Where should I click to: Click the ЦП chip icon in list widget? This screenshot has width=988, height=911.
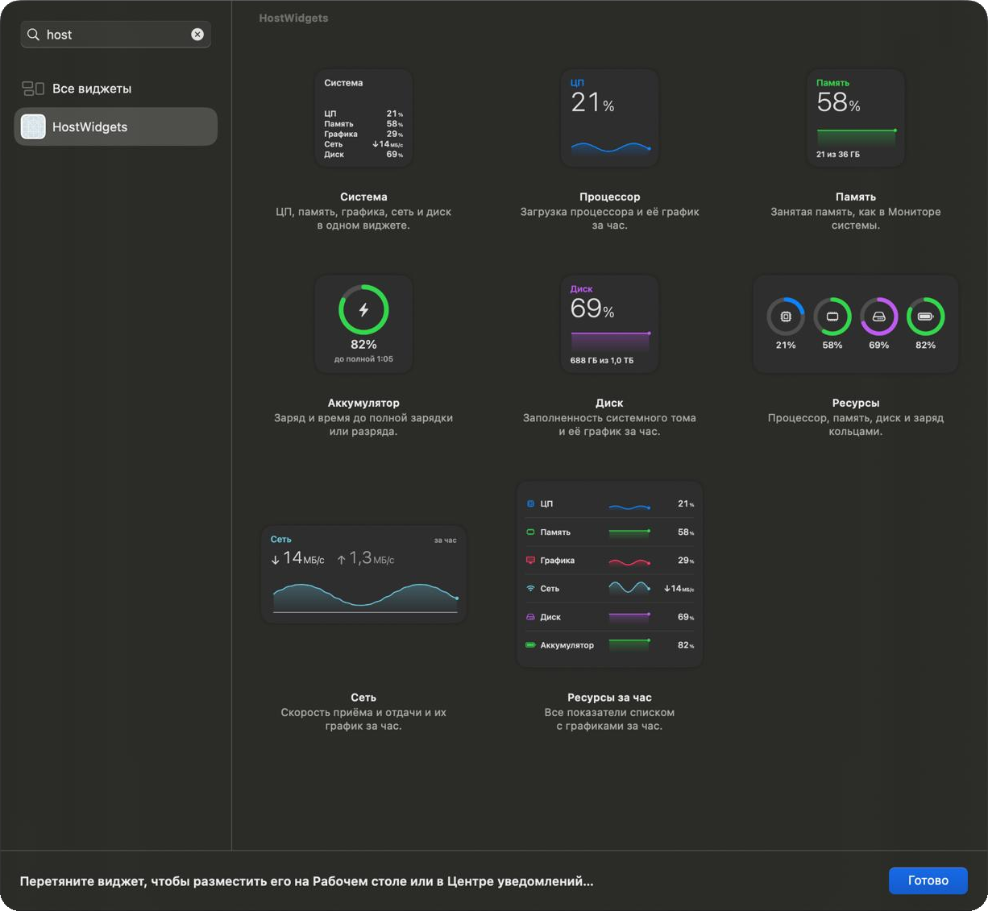[530, 503]
